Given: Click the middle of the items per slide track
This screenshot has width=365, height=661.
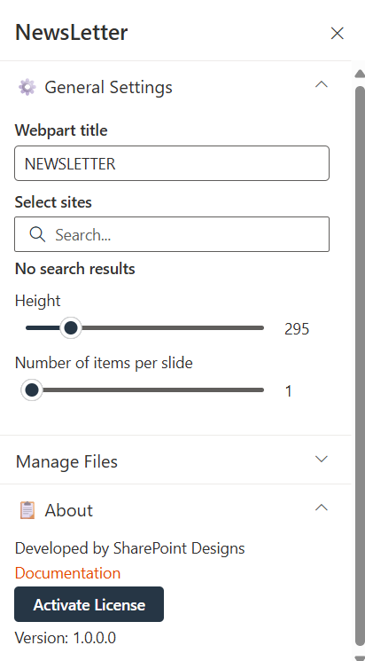Looking at the screenshot, I should [x=144, y=390].
